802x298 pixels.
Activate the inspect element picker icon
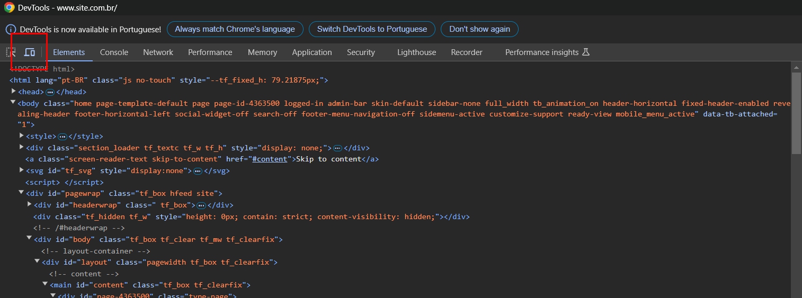point(11,52)
